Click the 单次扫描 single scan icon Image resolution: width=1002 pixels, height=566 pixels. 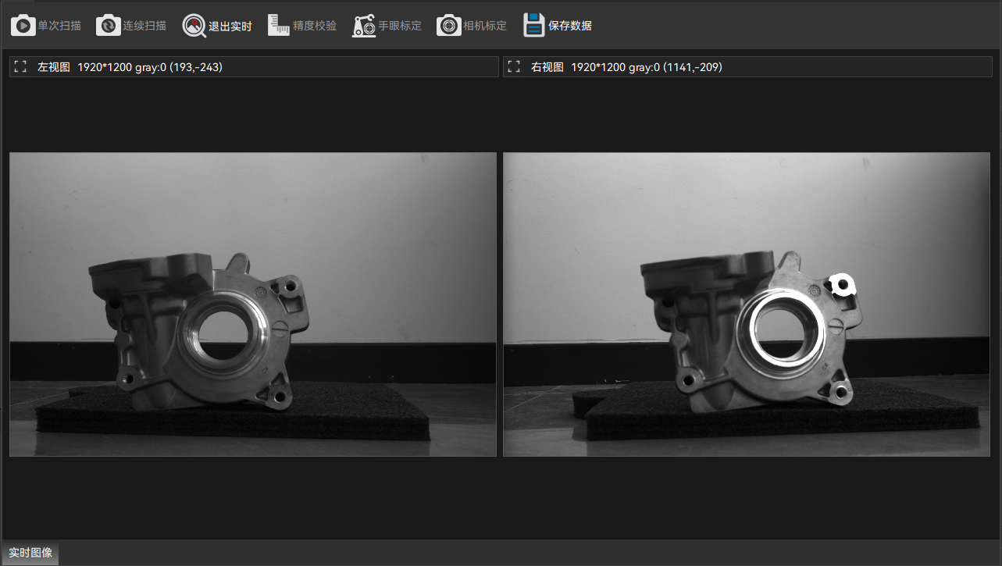click(23, 24)
